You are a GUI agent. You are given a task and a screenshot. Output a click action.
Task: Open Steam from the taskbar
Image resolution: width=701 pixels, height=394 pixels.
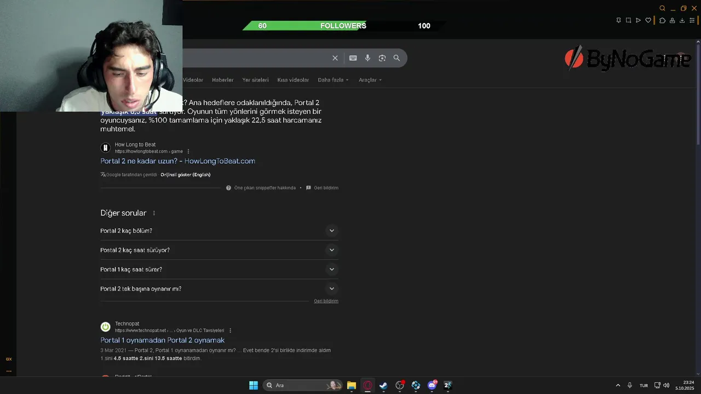(x=383, y=385)
